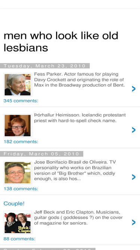Open the Couple! post title
This screenshot has width=140, height=250.
pyautogui.click(x=14, y=204)
